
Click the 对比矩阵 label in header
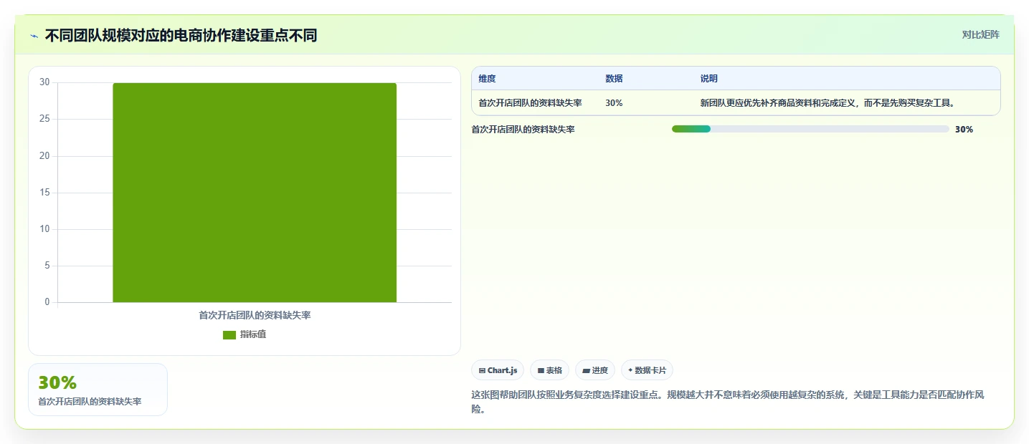[x=980, y=34]
